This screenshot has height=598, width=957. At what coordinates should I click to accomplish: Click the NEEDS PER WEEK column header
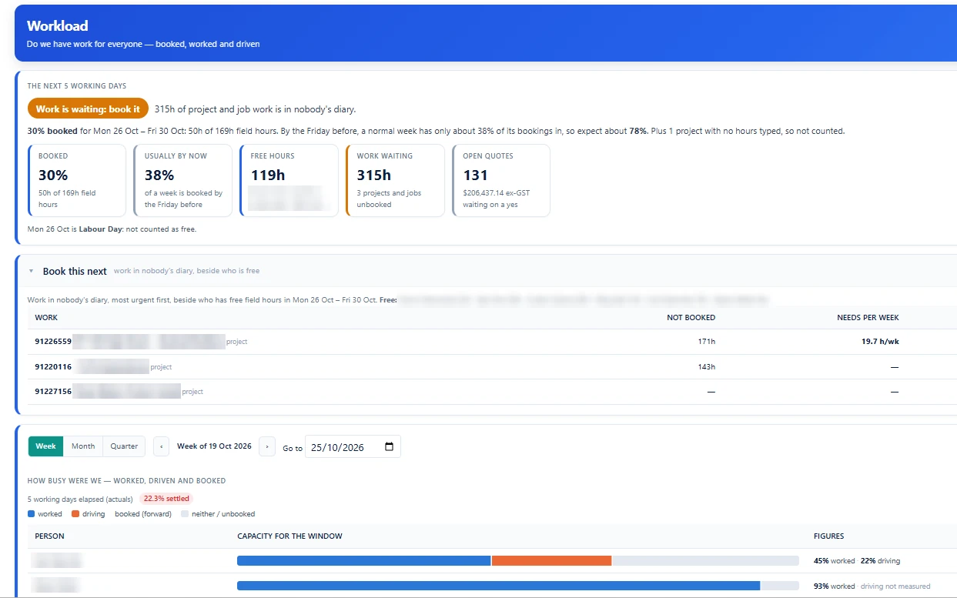pos(868,317)
